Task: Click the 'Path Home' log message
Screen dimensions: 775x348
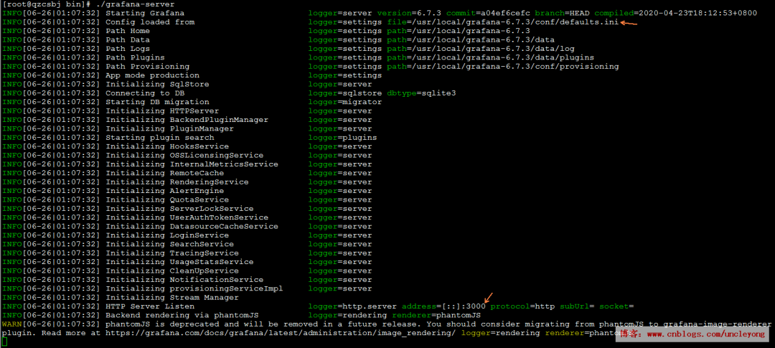Action: coord(128,31)
